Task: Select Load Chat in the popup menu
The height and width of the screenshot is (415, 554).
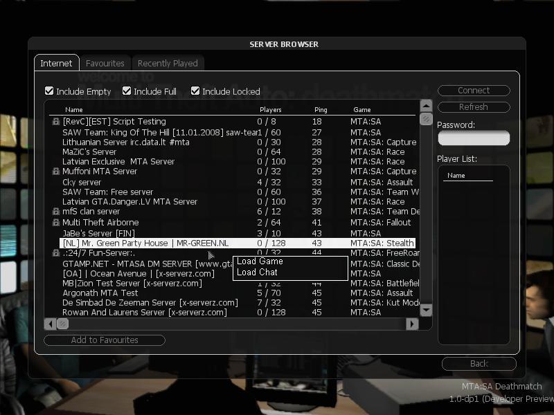Action: pyautogui.click(x=257, y=272)
